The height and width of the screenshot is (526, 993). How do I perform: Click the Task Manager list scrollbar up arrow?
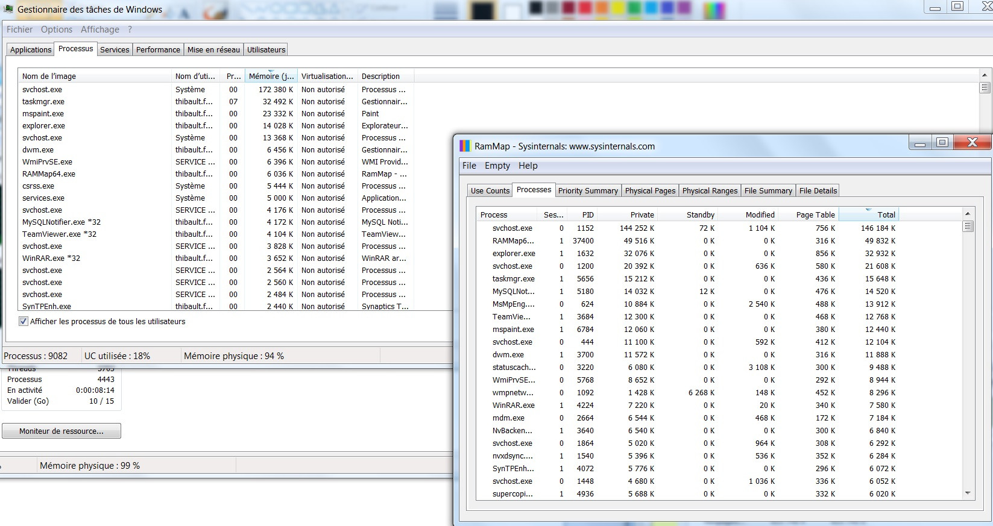point(985,75)
